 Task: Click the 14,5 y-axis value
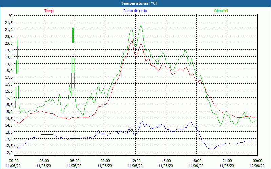point(9,118)
